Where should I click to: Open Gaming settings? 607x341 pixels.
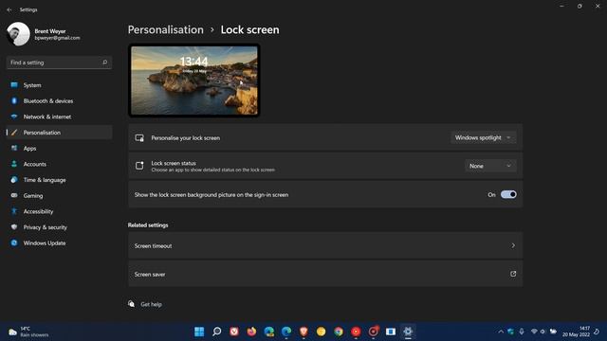[59, 196]
